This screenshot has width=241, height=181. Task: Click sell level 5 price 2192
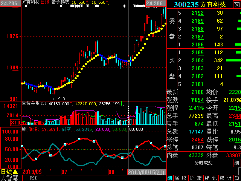(198, 13)
